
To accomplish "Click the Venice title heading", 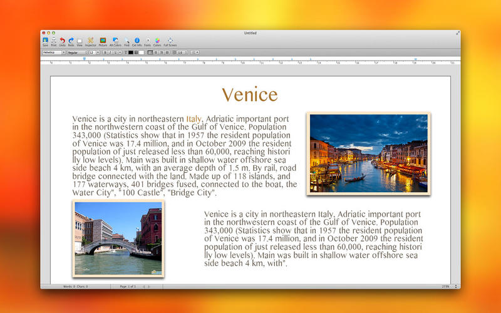I will click(250, 95).
